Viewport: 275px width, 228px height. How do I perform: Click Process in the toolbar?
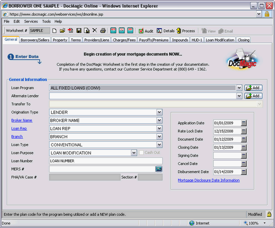[186, 31]
